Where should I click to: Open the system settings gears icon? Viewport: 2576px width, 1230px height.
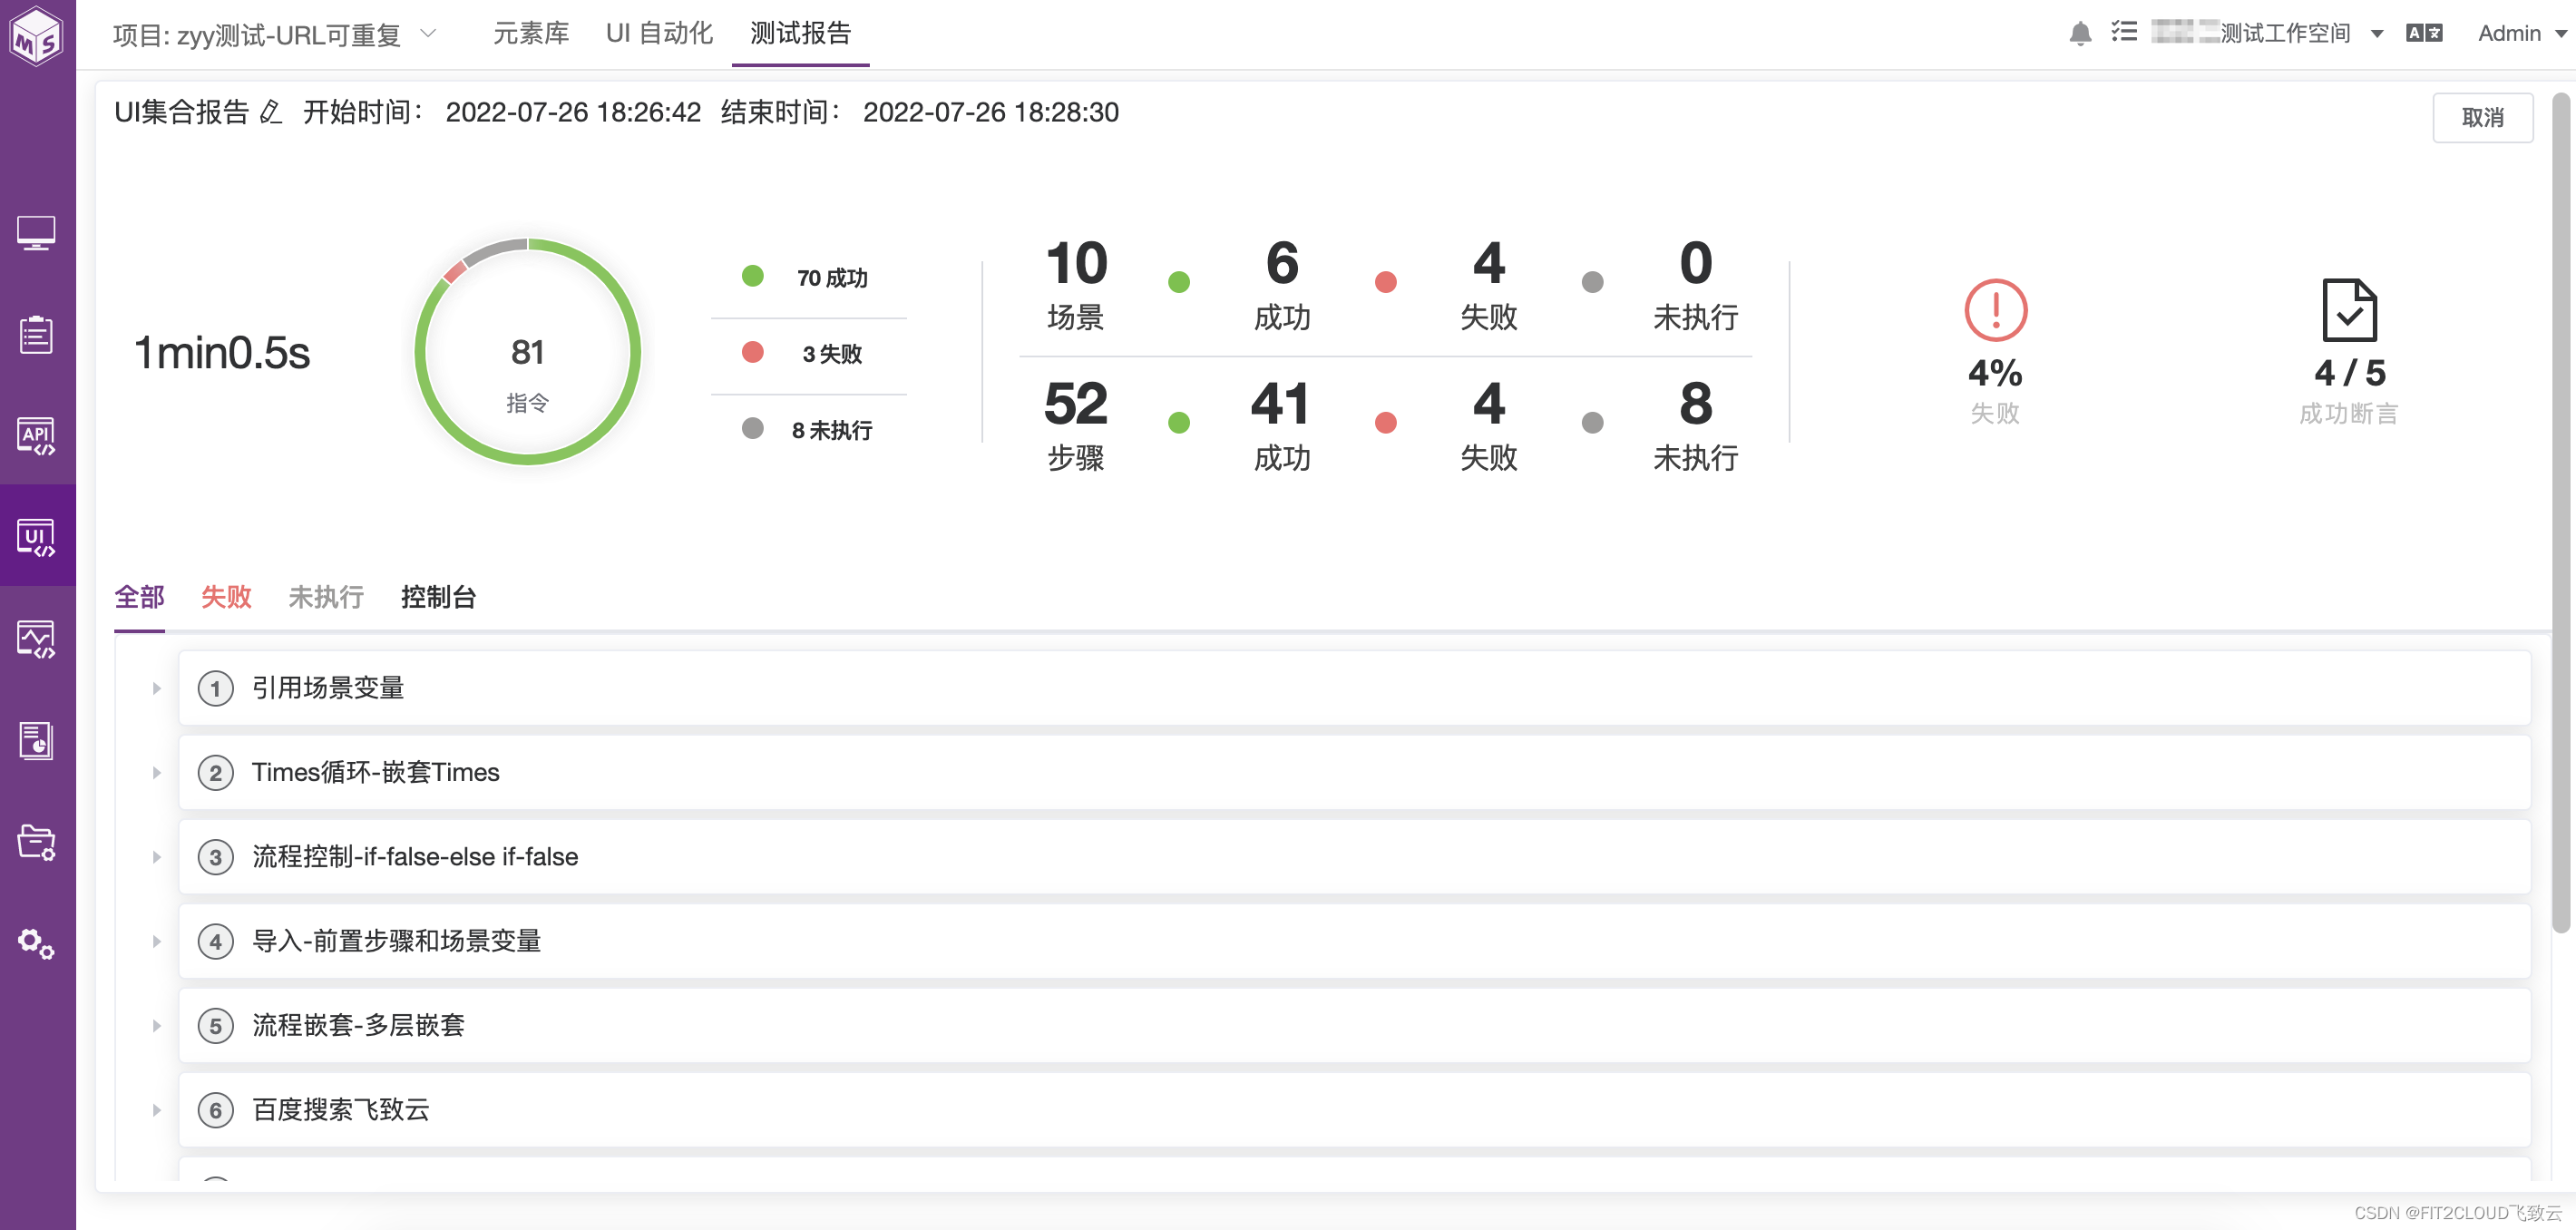point(37,943)
